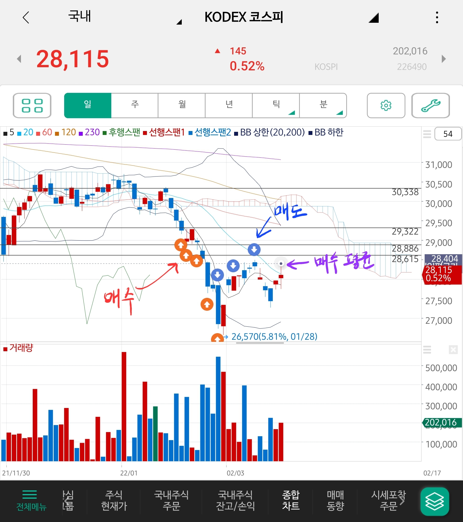Select the 월 monthly chart tab
Screen dimensions: 463x522
pos(182,105)
